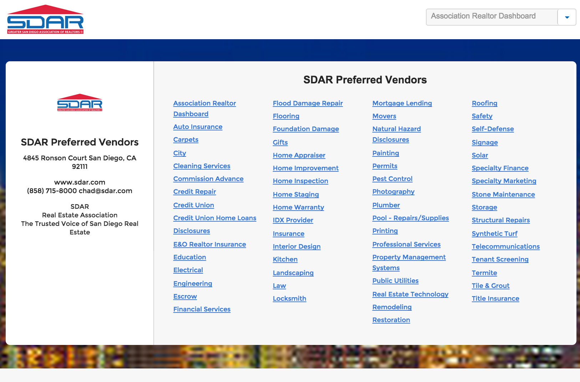The width and height of the screenshot is (580, 382).
Task: Open Roofing vendors
Action: tap(484, 103)
